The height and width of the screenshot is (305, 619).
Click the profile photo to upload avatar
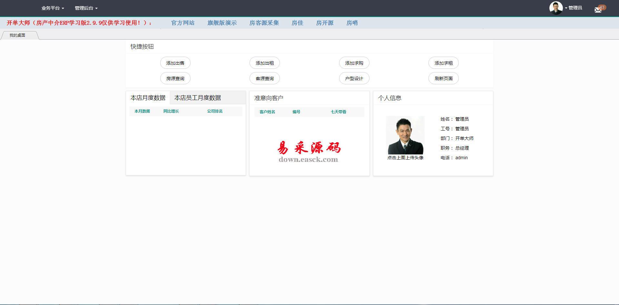click(x=405, y=135)
